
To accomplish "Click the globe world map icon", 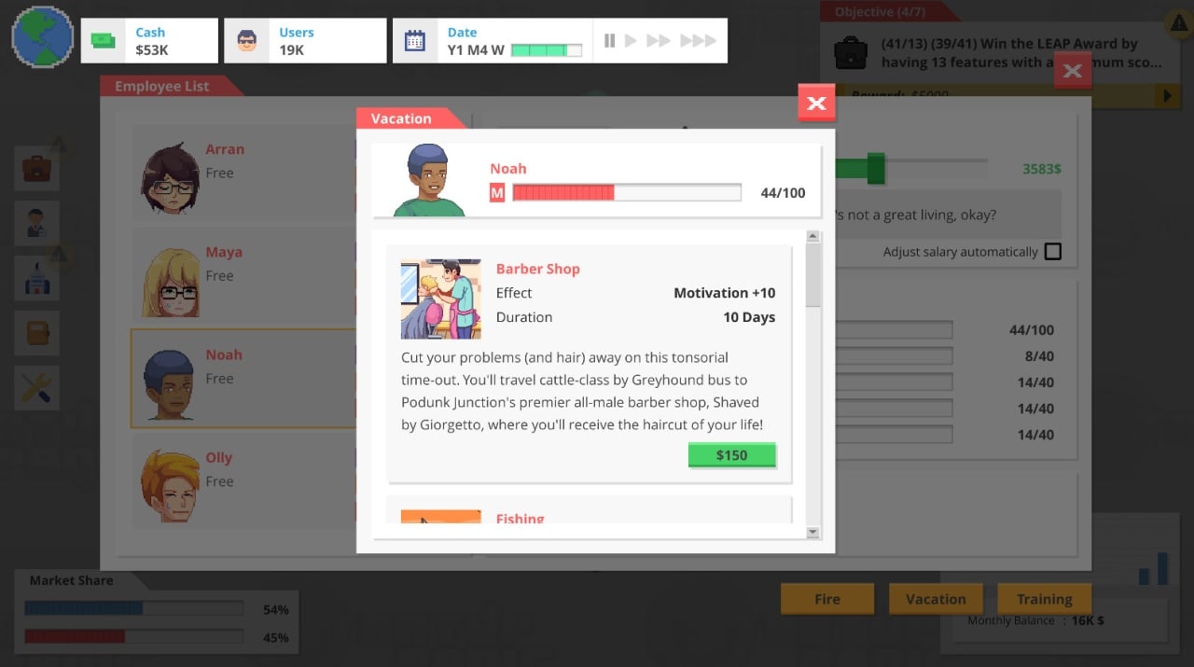I will click(43, 37).
